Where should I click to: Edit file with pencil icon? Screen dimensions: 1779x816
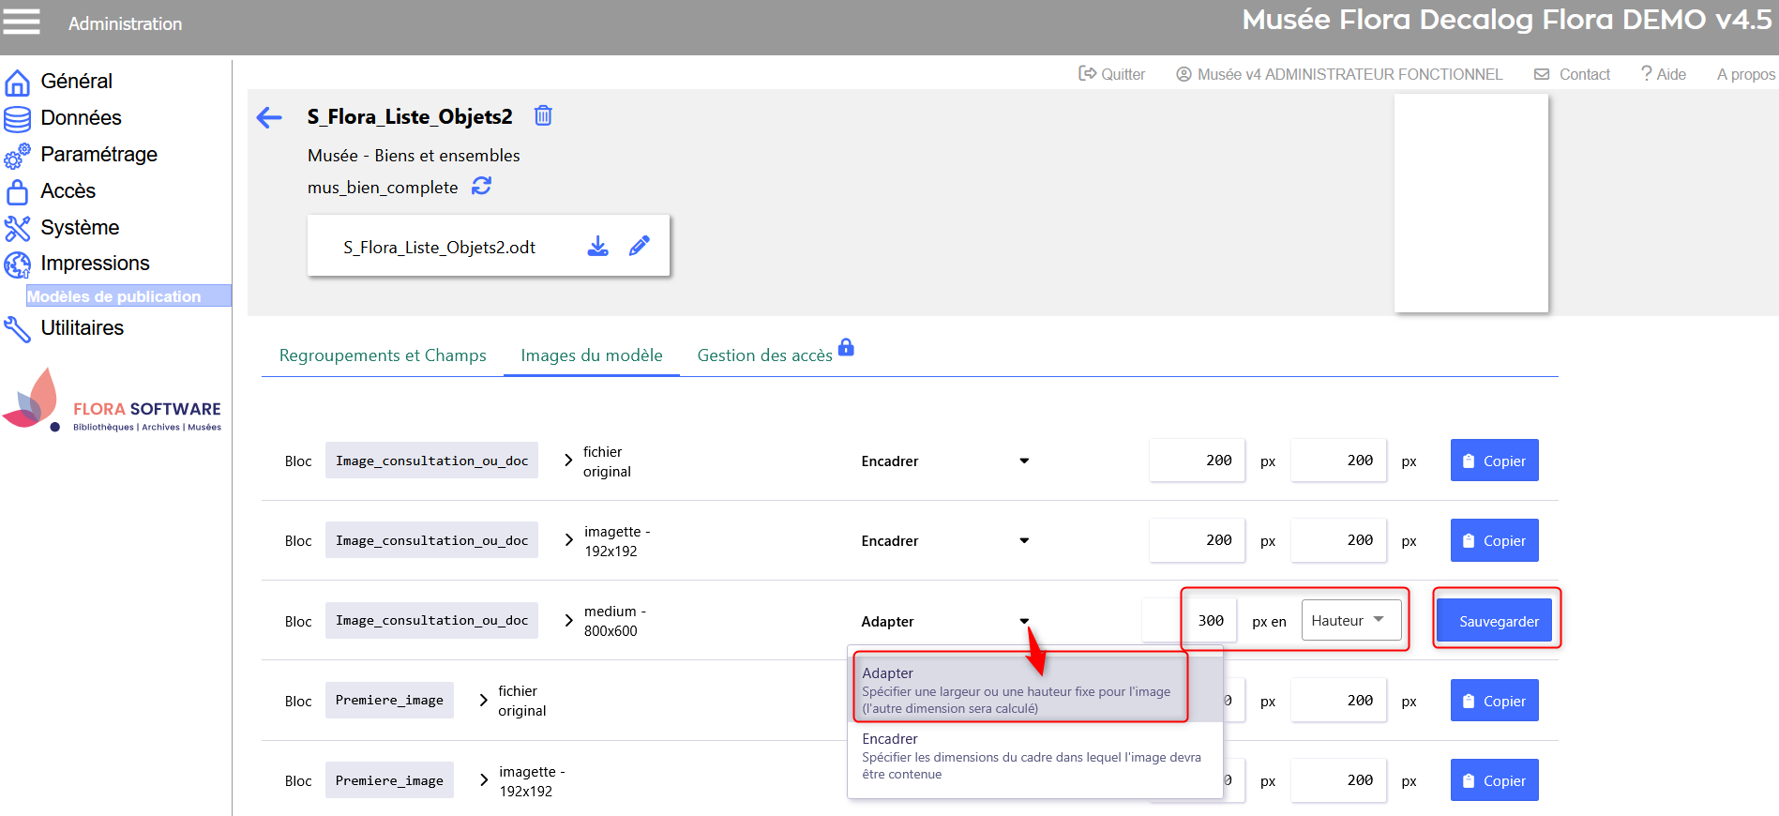640,246
